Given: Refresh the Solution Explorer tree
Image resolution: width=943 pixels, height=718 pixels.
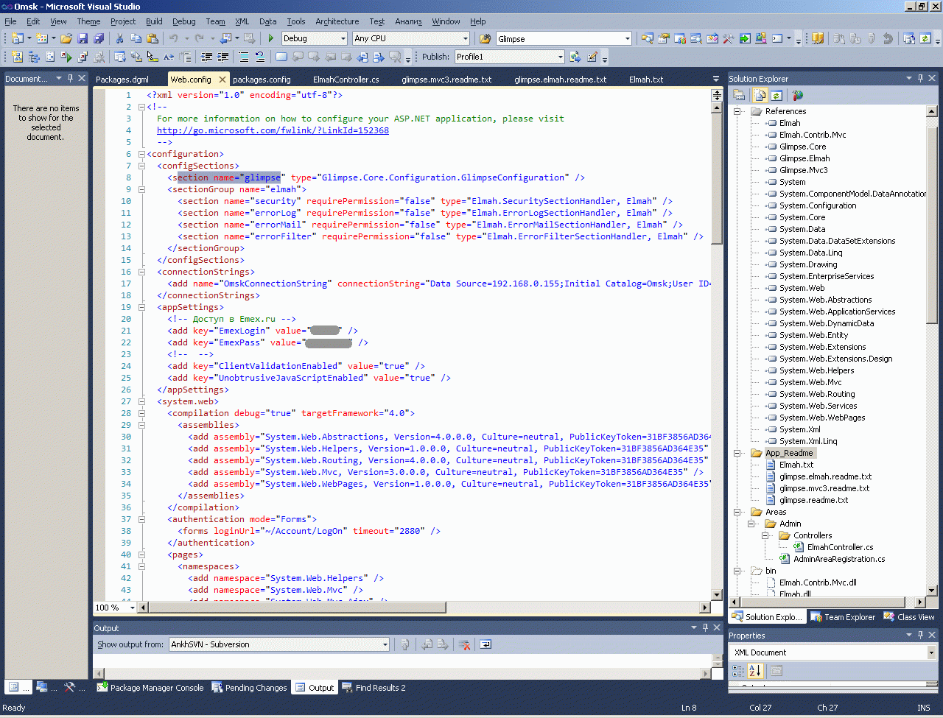Looking at the screenshot, I should [x=777, y=95].
